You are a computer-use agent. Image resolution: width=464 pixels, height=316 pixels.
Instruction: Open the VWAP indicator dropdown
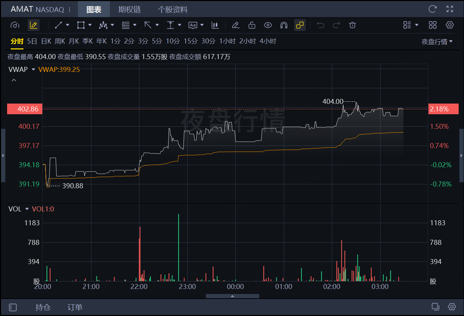click(33, 69)
